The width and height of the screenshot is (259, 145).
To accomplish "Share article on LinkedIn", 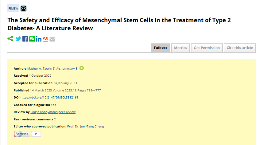I will click(39, 39).
